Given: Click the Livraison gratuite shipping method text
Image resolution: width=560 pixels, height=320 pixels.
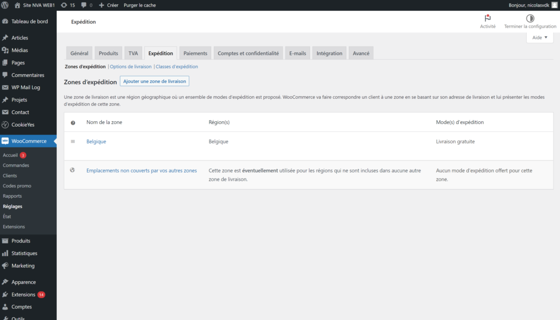Looking at the screenshot, I should [456, 141].
